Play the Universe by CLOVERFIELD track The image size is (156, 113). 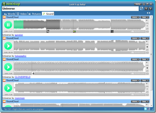coord(8,67)
